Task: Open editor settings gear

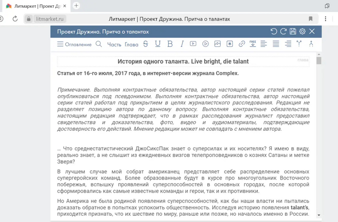Action: click(x=302, y=31)
